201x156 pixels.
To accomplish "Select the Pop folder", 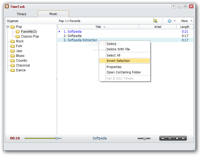I will tap(19, 27).
